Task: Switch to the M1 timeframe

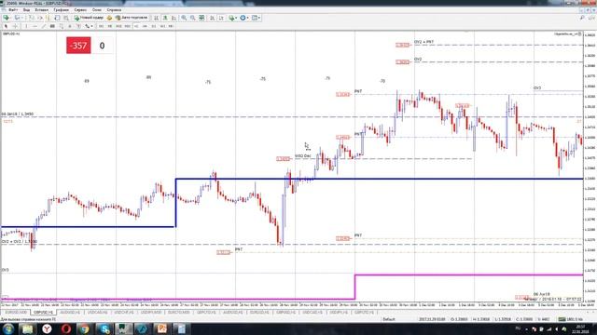Action: coord(102,26)
